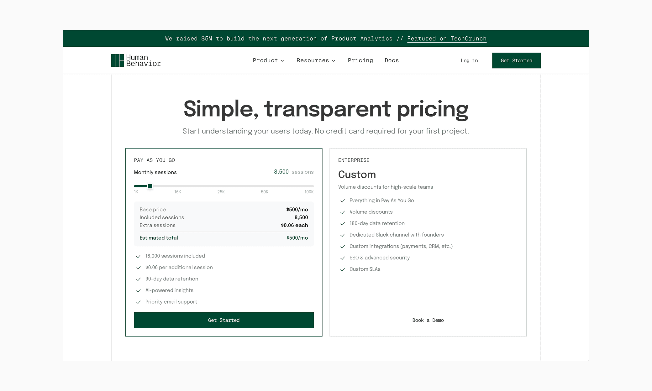
Task: Click checkmark next to Custom SLAs
Action: pos(343,269)
